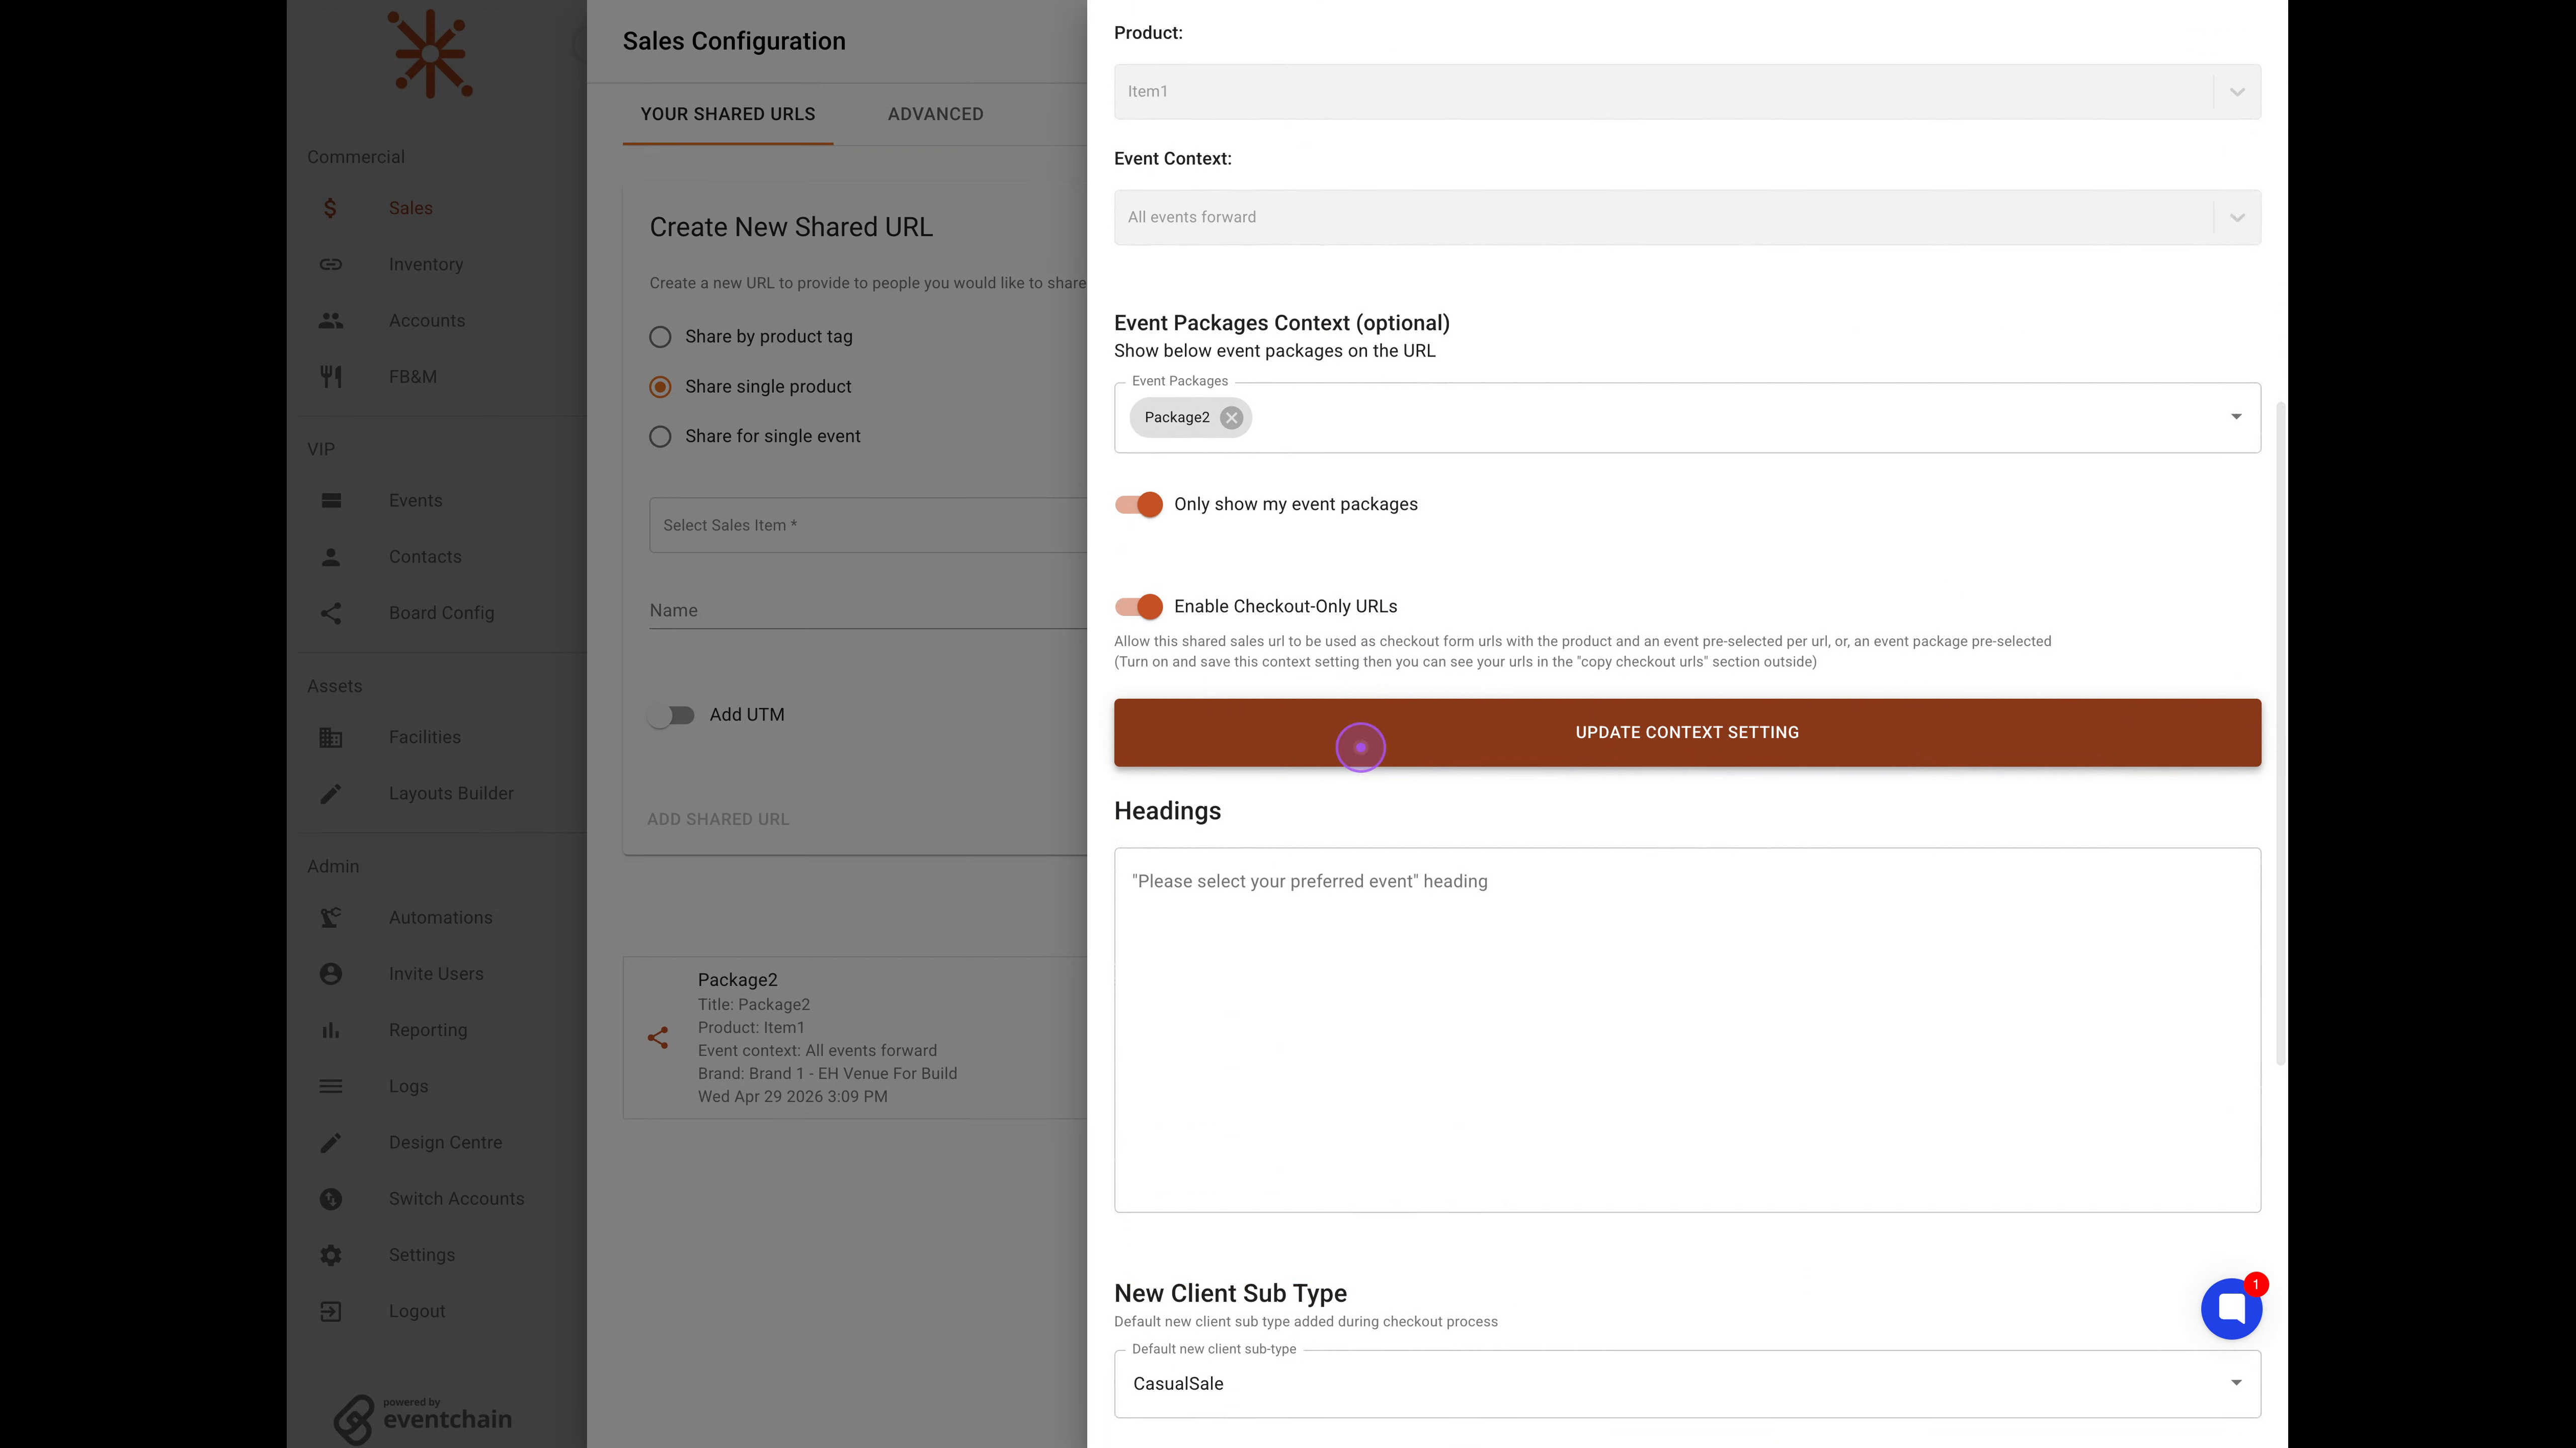
Task: Open Accounts via the people icon
Action: (331, 321)
